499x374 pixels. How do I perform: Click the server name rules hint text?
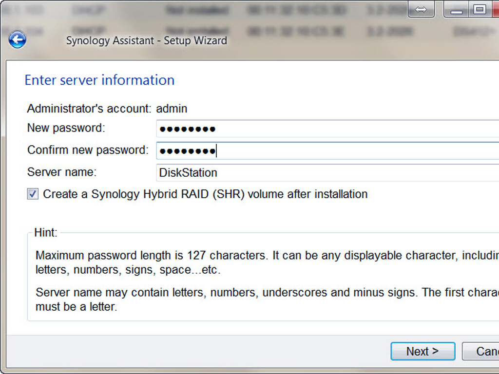(267, 299)
